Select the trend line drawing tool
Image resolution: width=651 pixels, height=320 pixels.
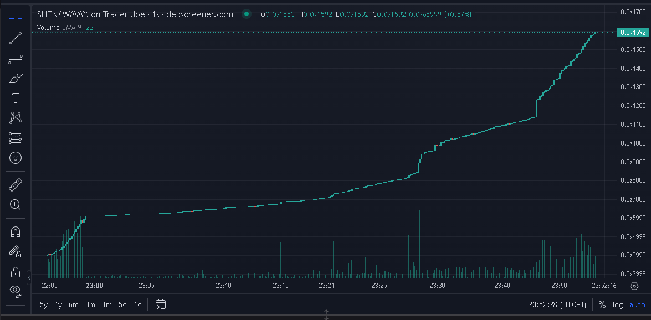(x=16, y=38)
